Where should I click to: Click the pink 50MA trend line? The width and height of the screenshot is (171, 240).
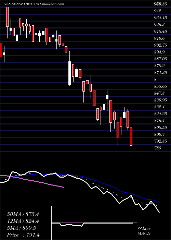click(32, 181)
